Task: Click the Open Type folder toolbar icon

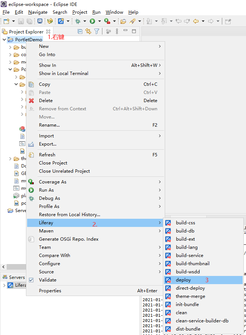Action: pos(123,21)
